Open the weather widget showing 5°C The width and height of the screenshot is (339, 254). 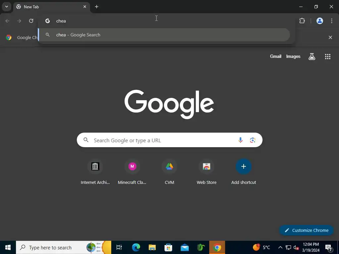[262, 247]
